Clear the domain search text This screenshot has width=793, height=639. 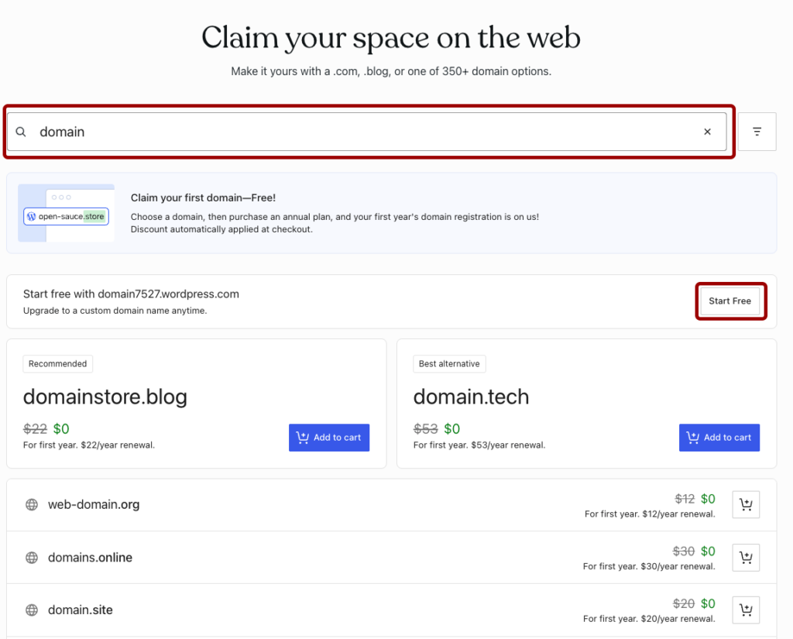[x=707, y=132]
